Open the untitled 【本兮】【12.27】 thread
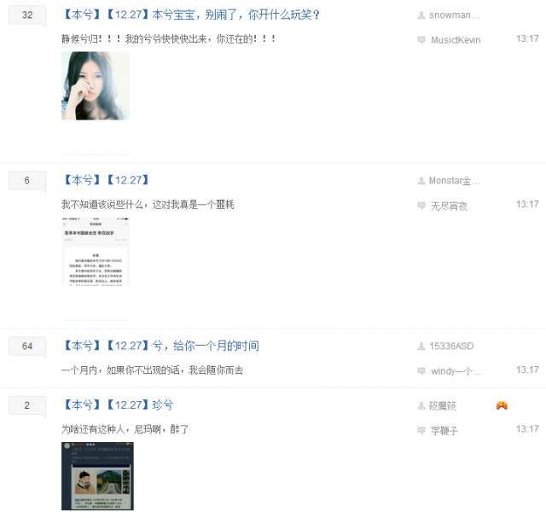Viewport: 546px width, 518px height. point(106,180)
